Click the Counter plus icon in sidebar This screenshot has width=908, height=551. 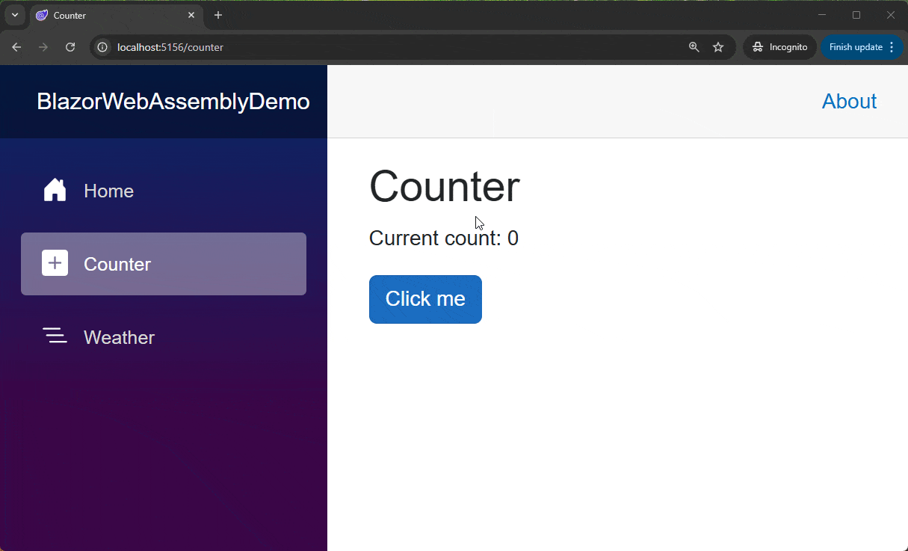[55, 263]
